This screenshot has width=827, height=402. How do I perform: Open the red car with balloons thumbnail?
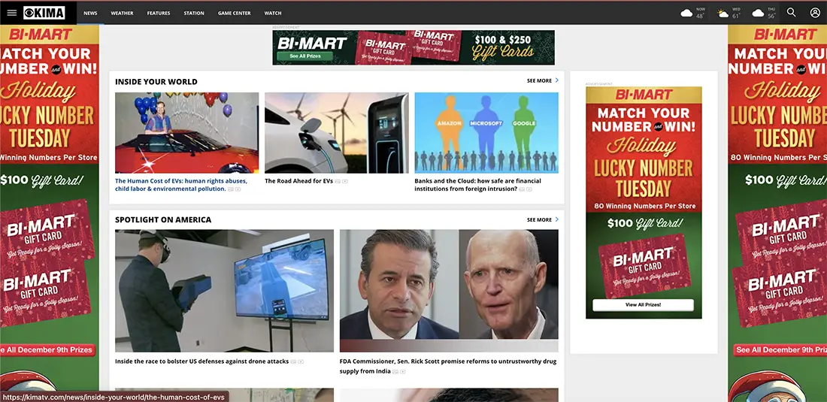pos(186,133)
